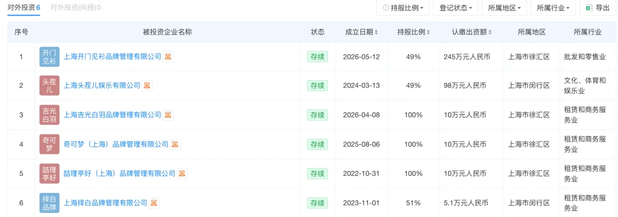Open the 所属地区 filter dropdown

(x=504, y=8)
